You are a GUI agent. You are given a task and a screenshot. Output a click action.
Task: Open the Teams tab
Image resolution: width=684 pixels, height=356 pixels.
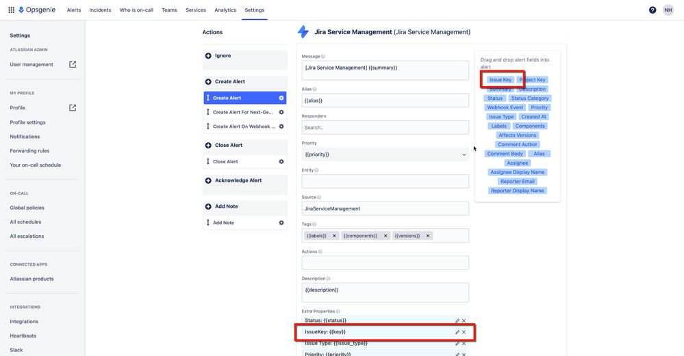coord(169,10)
